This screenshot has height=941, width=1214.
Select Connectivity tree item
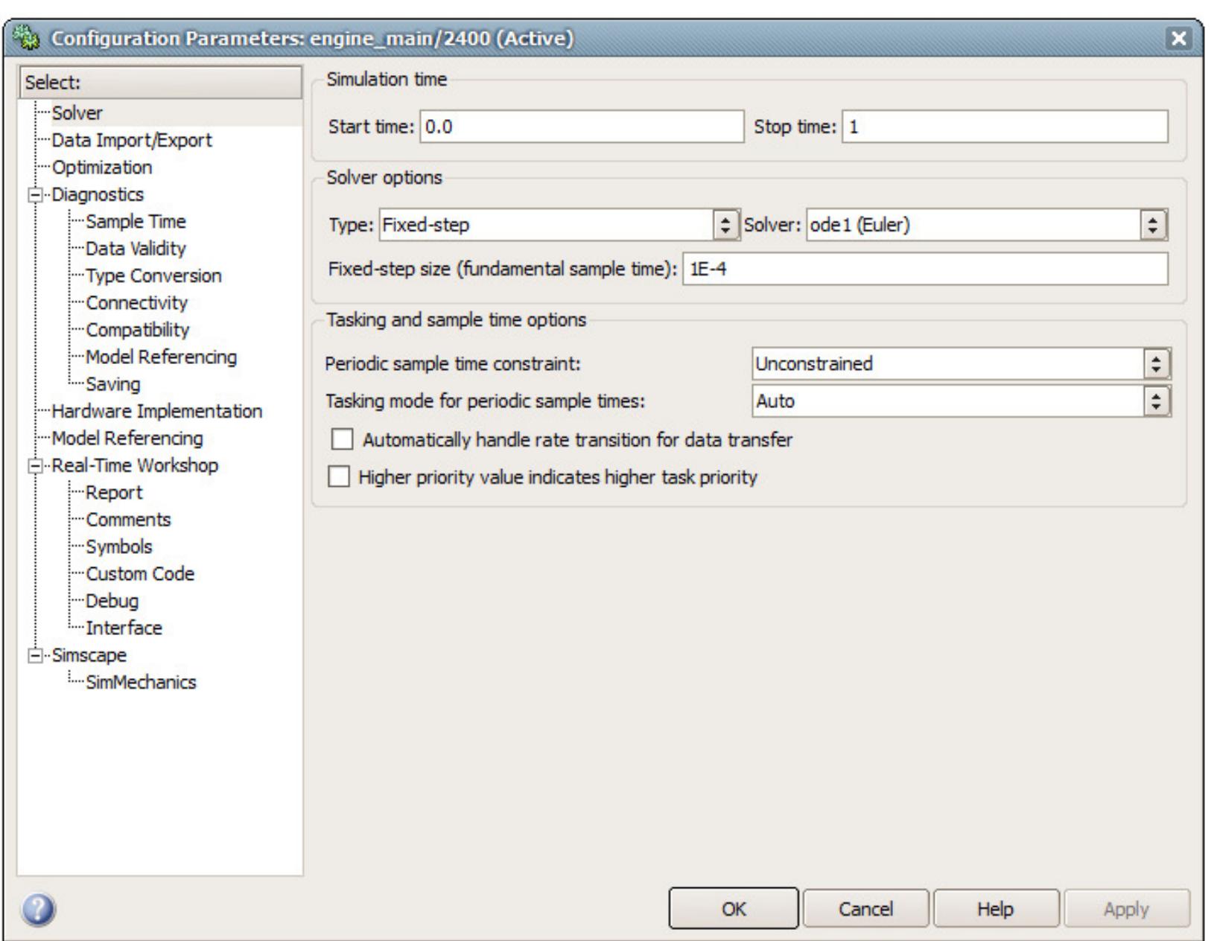[136, 302]
